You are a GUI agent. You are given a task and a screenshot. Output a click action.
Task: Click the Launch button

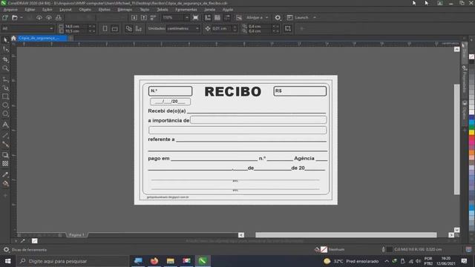[298, 18]
